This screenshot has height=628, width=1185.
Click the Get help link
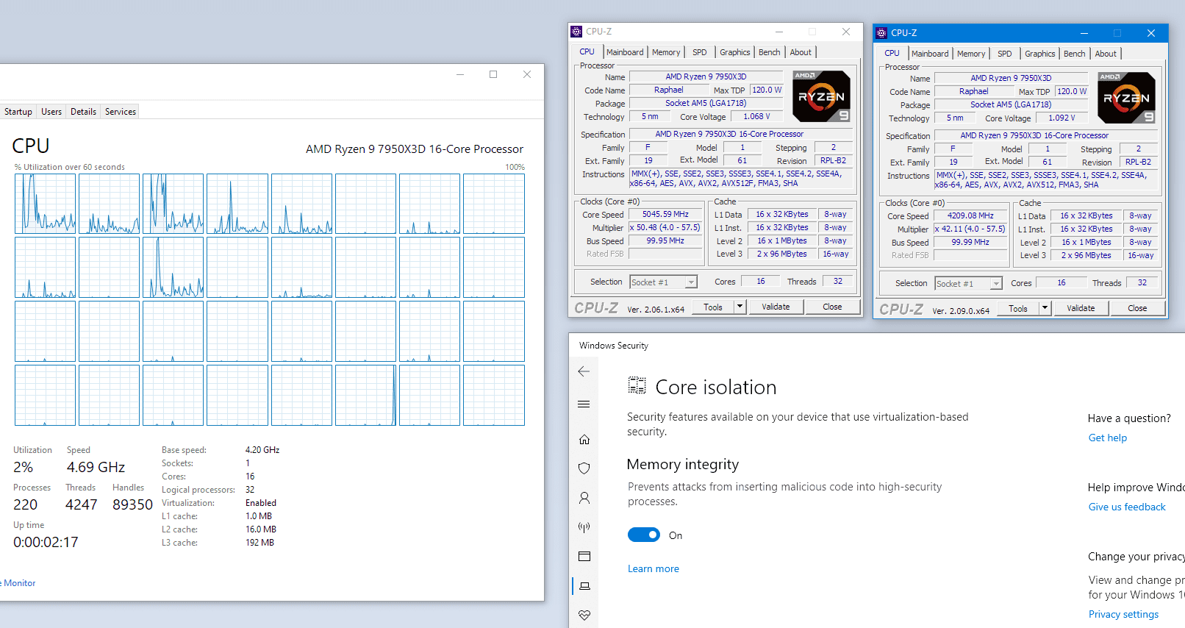pyautogui.click(x=1108, y=438)
